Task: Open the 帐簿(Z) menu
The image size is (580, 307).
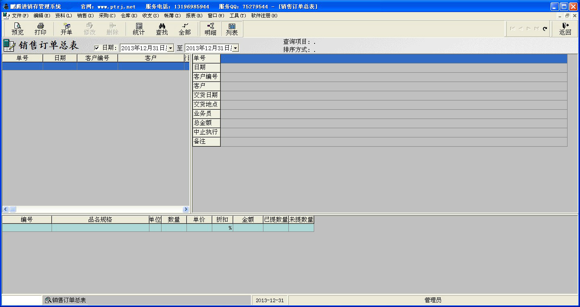Action: (x=172, y=16)
